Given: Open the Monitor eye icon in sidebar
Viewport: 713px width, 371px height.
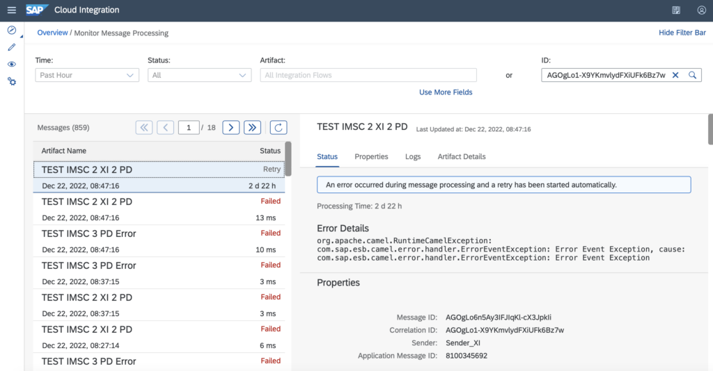Looking at the screenshot, I should (12, 64).
